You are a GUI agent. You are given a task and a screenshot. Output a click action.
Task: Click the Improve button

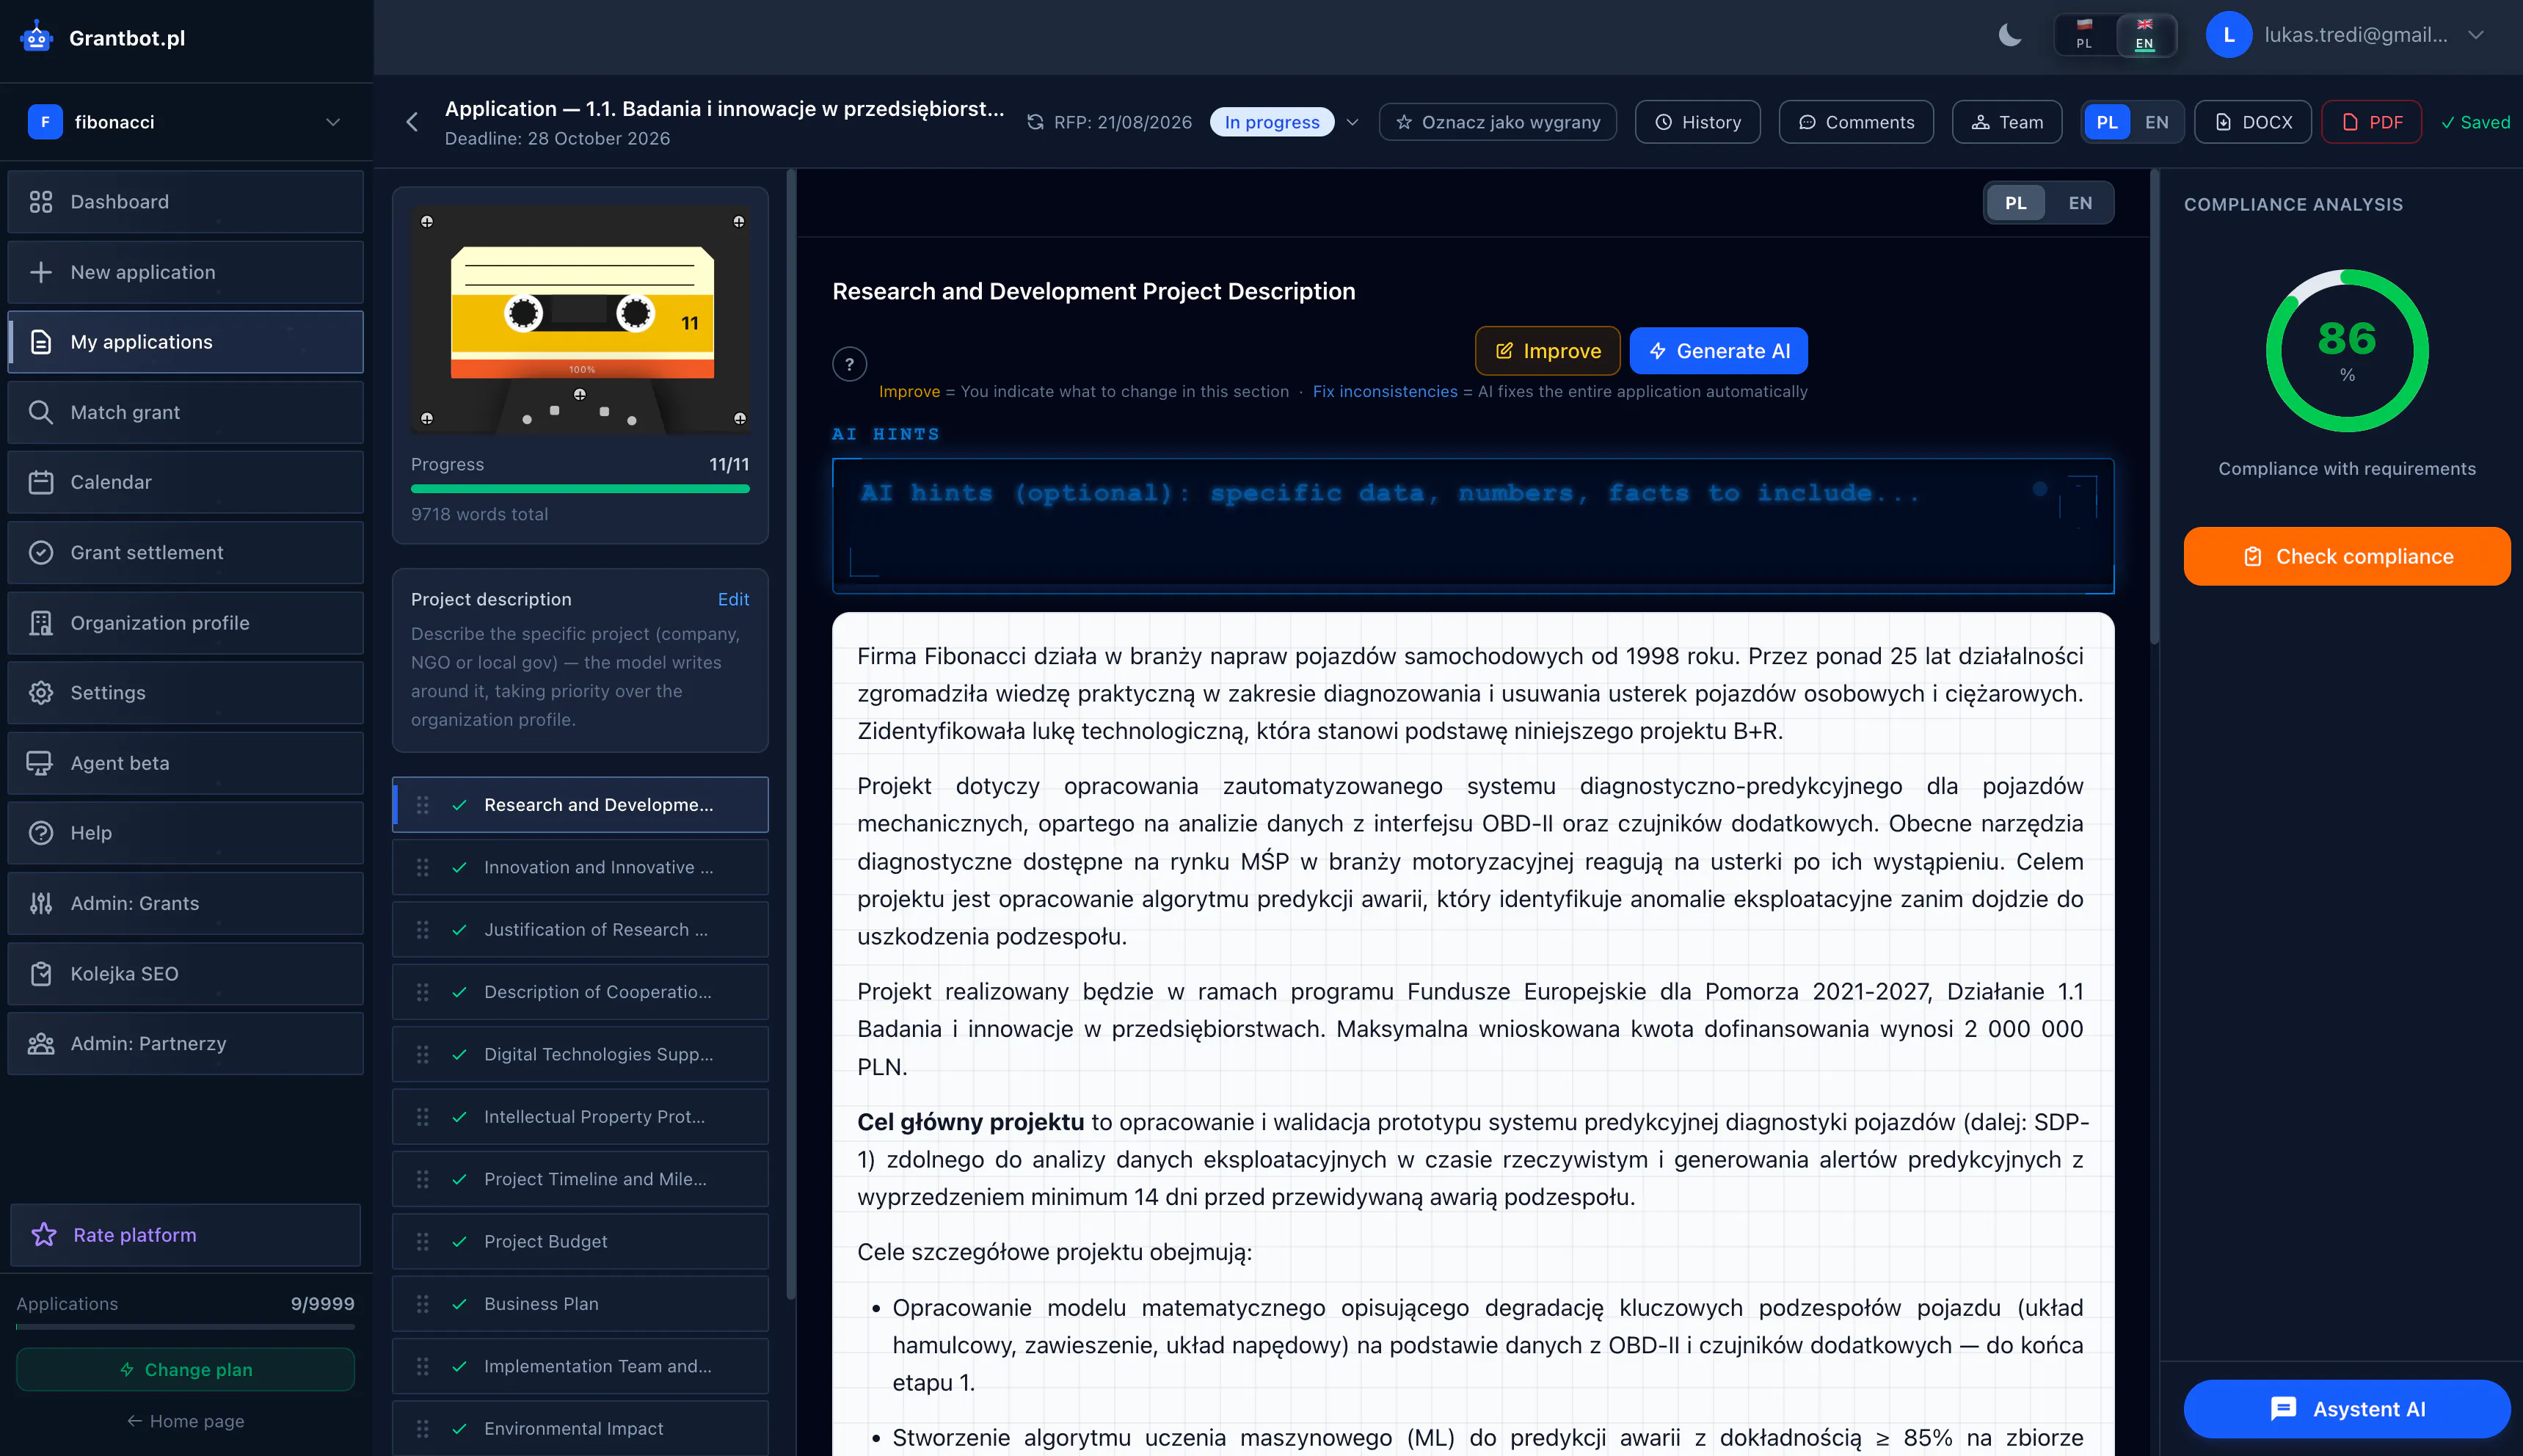point(1547,351)
